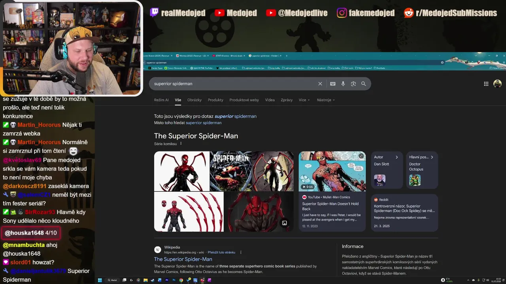Open the on-screen keyboard input tool
The image size is (506, 284).
point(333,84)
